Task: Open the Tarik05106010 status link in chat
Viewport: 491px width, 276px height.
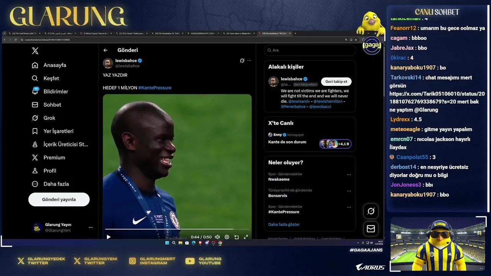Action: coord(437,97)
